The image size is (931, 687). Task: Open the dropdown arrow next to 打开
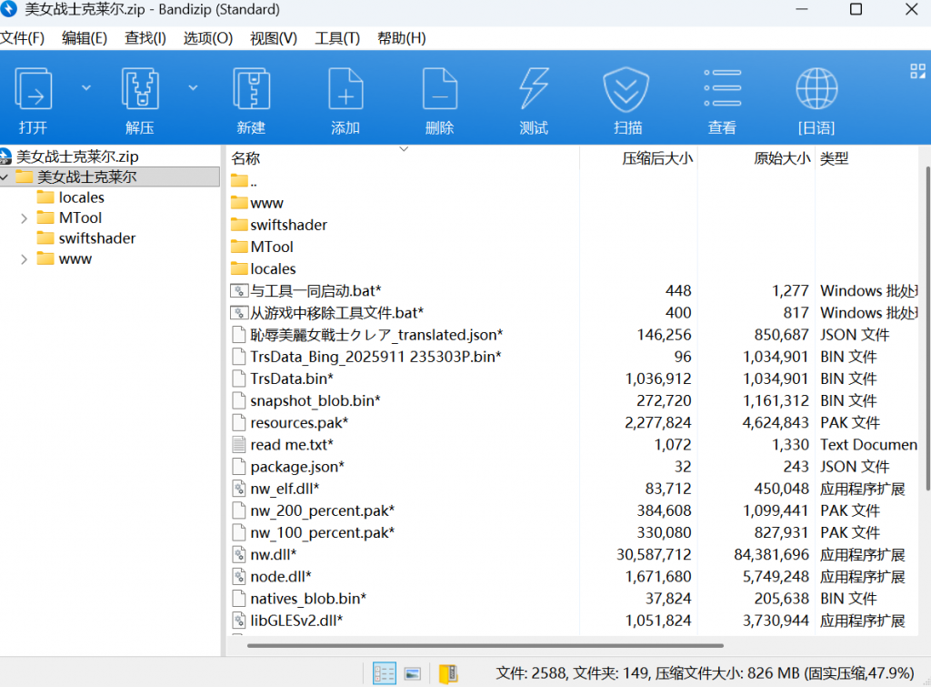pyautogui.click(x=86, y=87)
